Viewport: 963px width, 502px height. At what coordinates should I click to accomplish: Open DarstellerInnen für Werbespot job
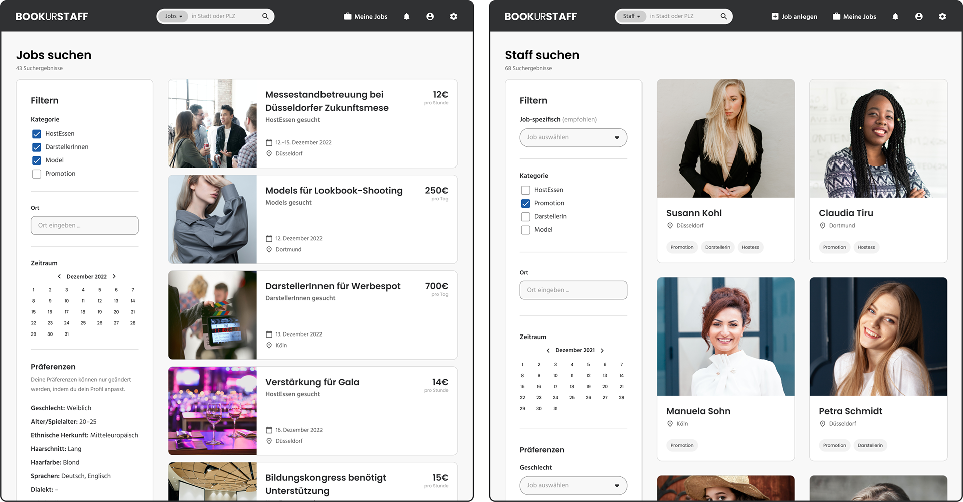coord(333,286)
